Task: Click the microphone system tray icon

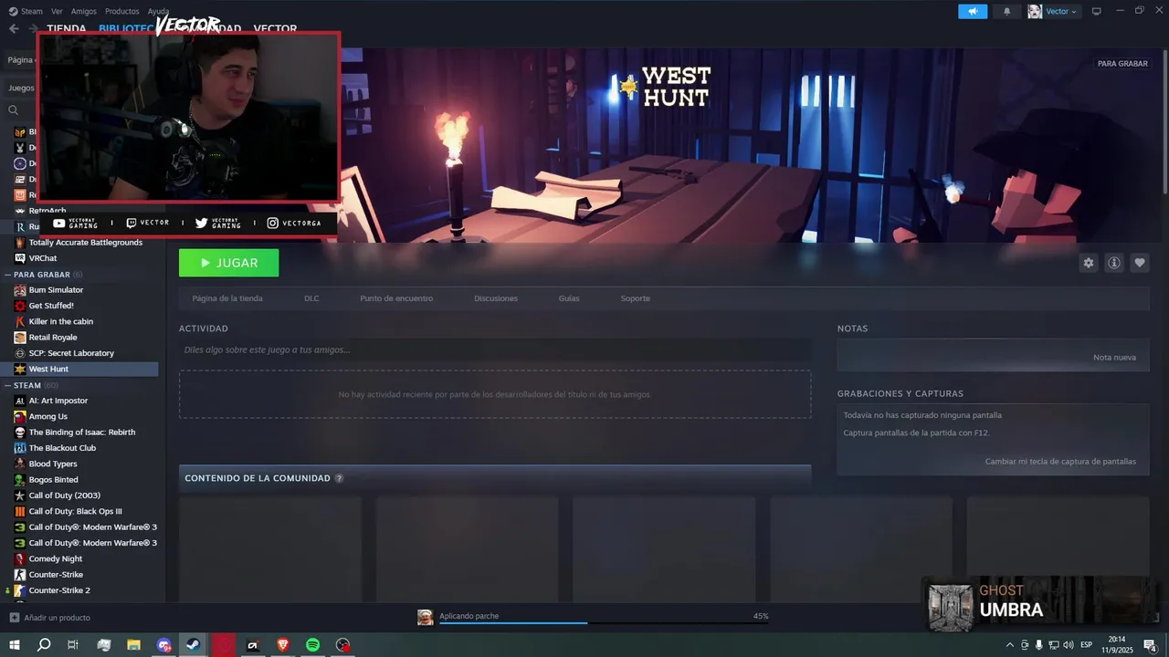Action: click(x=1039, y=645)
